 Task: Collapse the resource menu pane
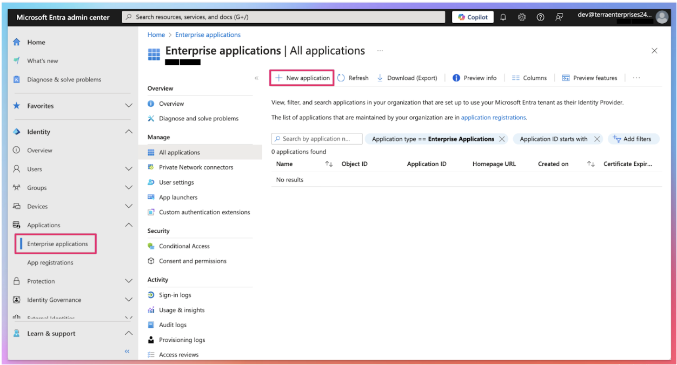(256, 78)
